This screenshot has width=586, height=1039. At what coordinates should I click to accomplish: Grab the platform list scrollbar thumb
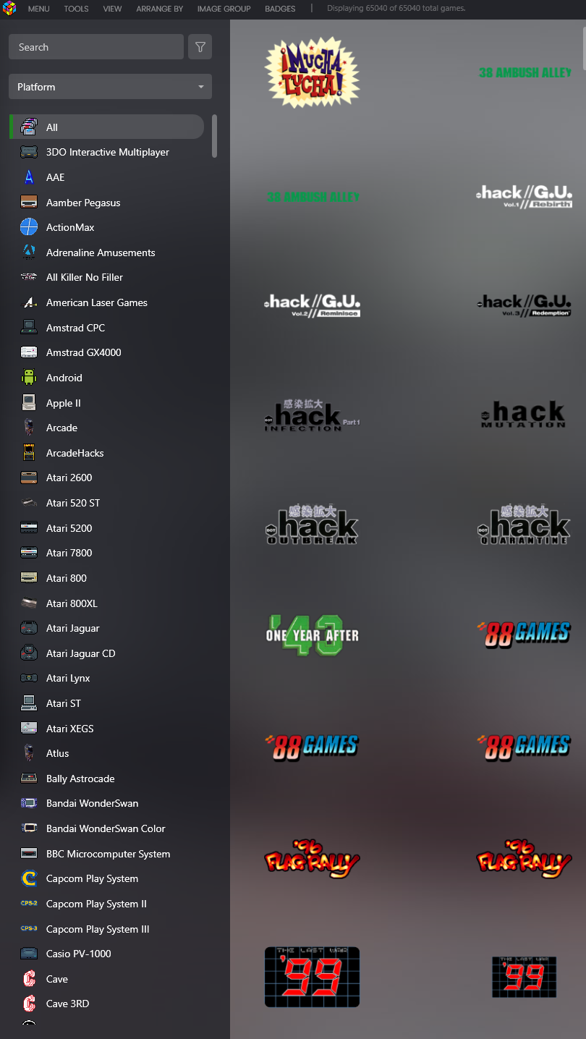click(x=214, y=135)
